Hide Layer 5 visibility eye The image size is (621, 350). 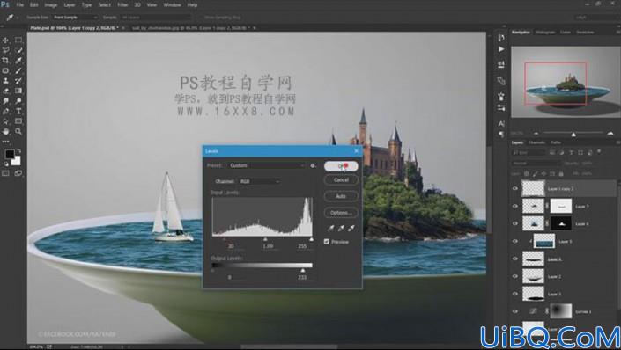tap(515, 241)
